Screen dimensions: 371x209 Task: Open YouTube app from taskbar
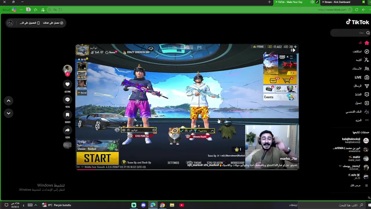pyautogui.click(x=181, y=205)
